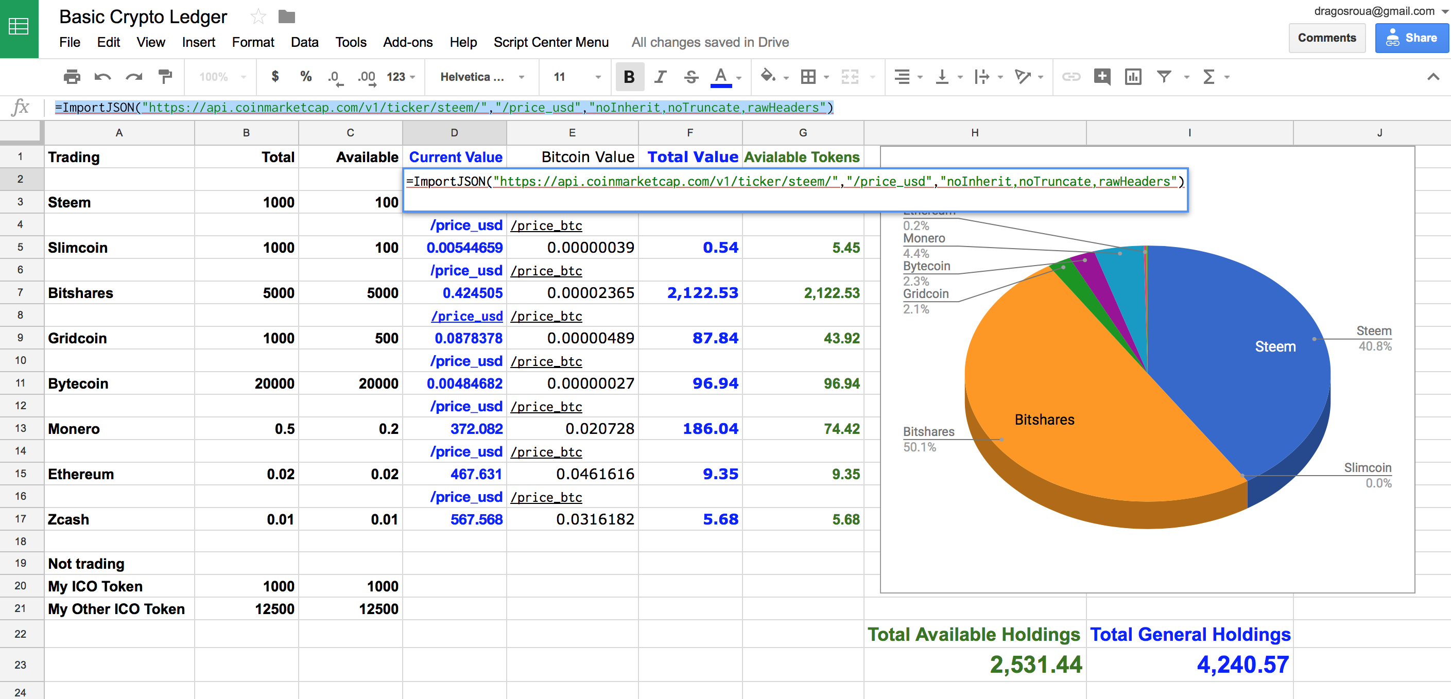Screen dimensions: 1451x699
Task: Select the My ICO Token cell
Action: click(x=119, y=586)
